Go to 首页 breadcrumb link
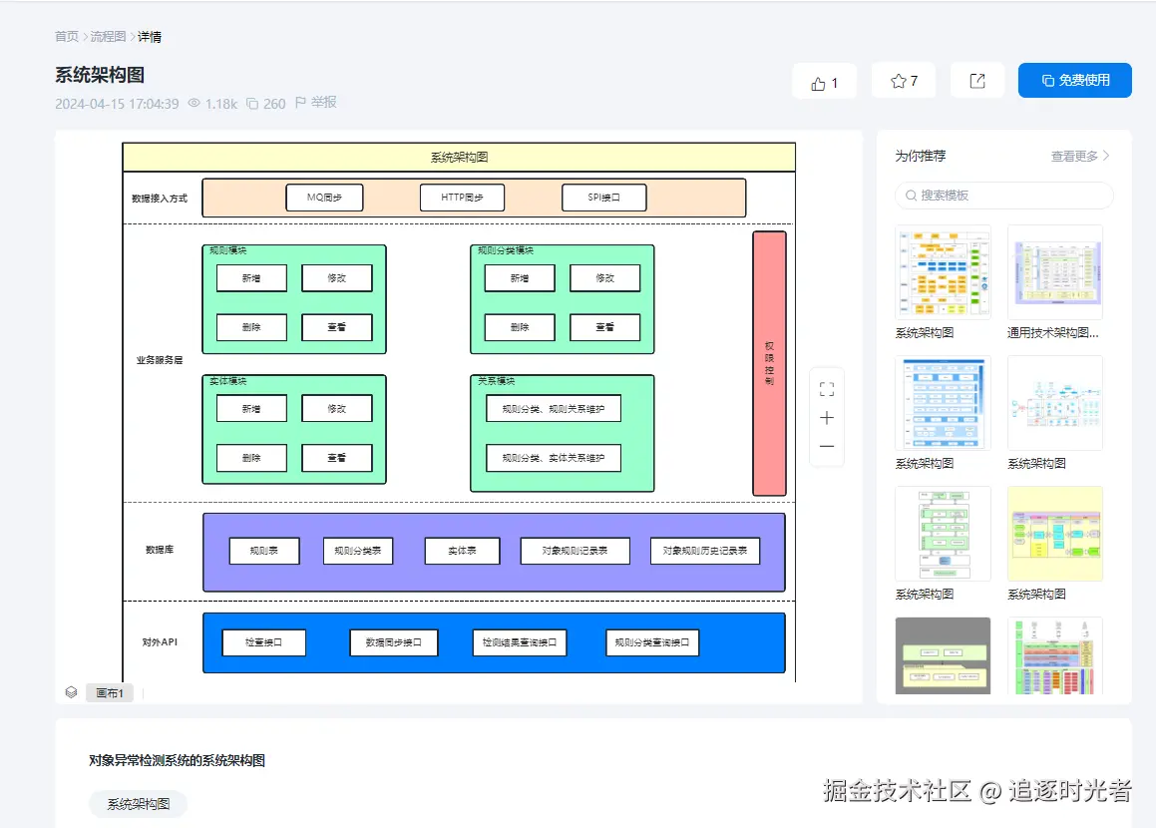This screenshot has width=1156, height=828. click(67, 37)
